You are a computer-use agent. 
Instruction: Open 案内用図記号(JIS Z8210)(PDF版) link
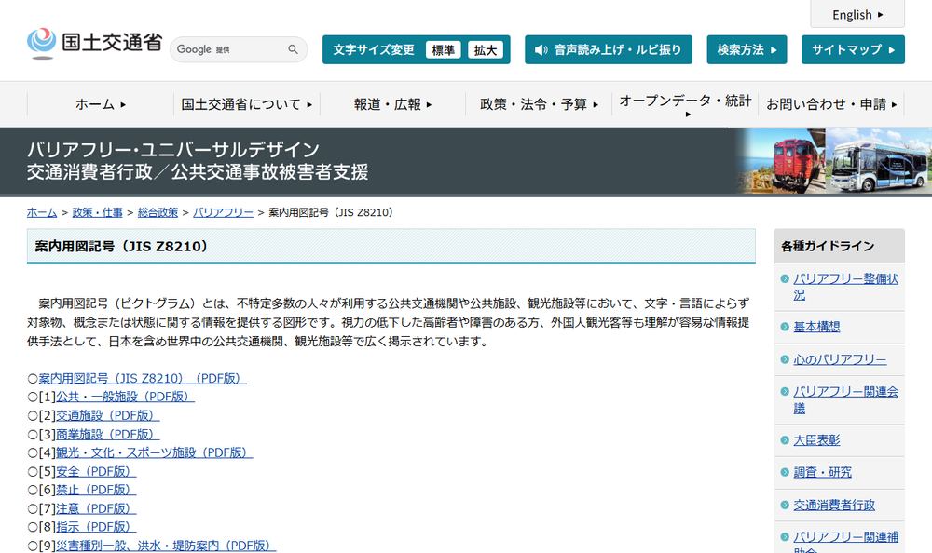[x=143, y=378]
